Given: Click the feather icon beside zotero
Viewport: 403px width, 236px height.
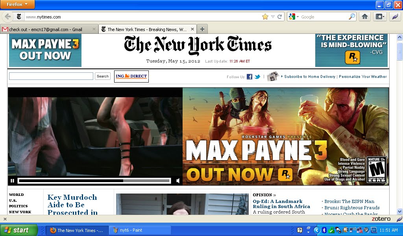Looking at the screenshot, I should (399, 219).
